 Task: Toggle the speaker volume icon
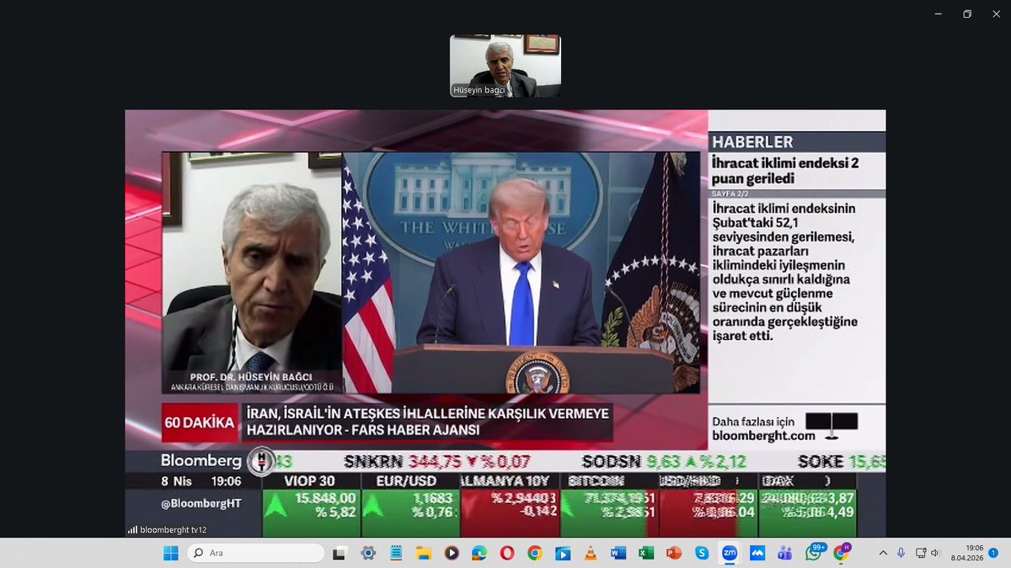[935, 554]
